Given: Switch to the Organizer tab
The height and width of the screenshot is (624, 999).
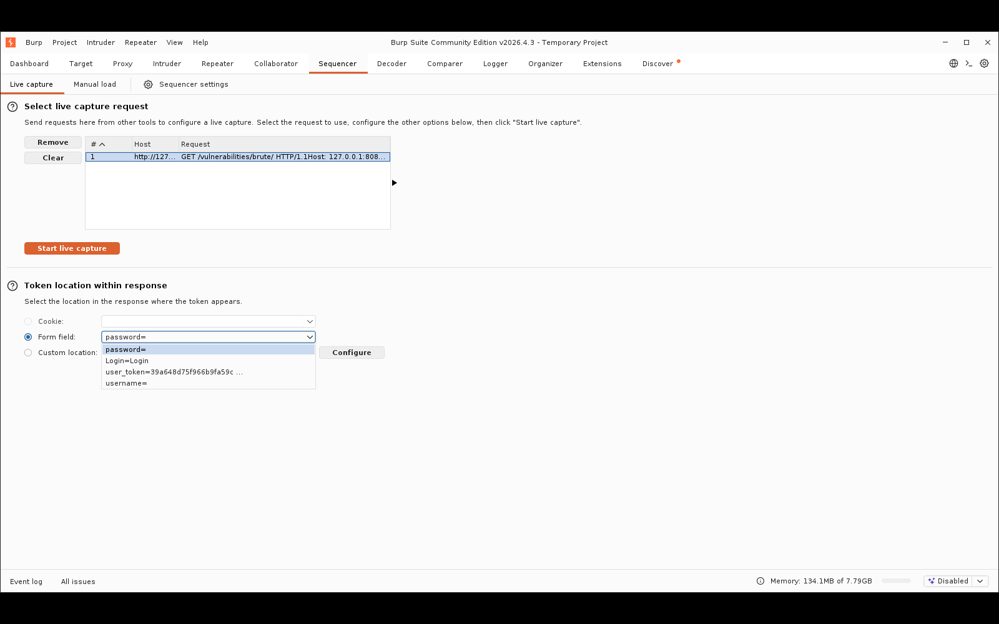Looking at the screenshot, I should [x=545, y=64].
